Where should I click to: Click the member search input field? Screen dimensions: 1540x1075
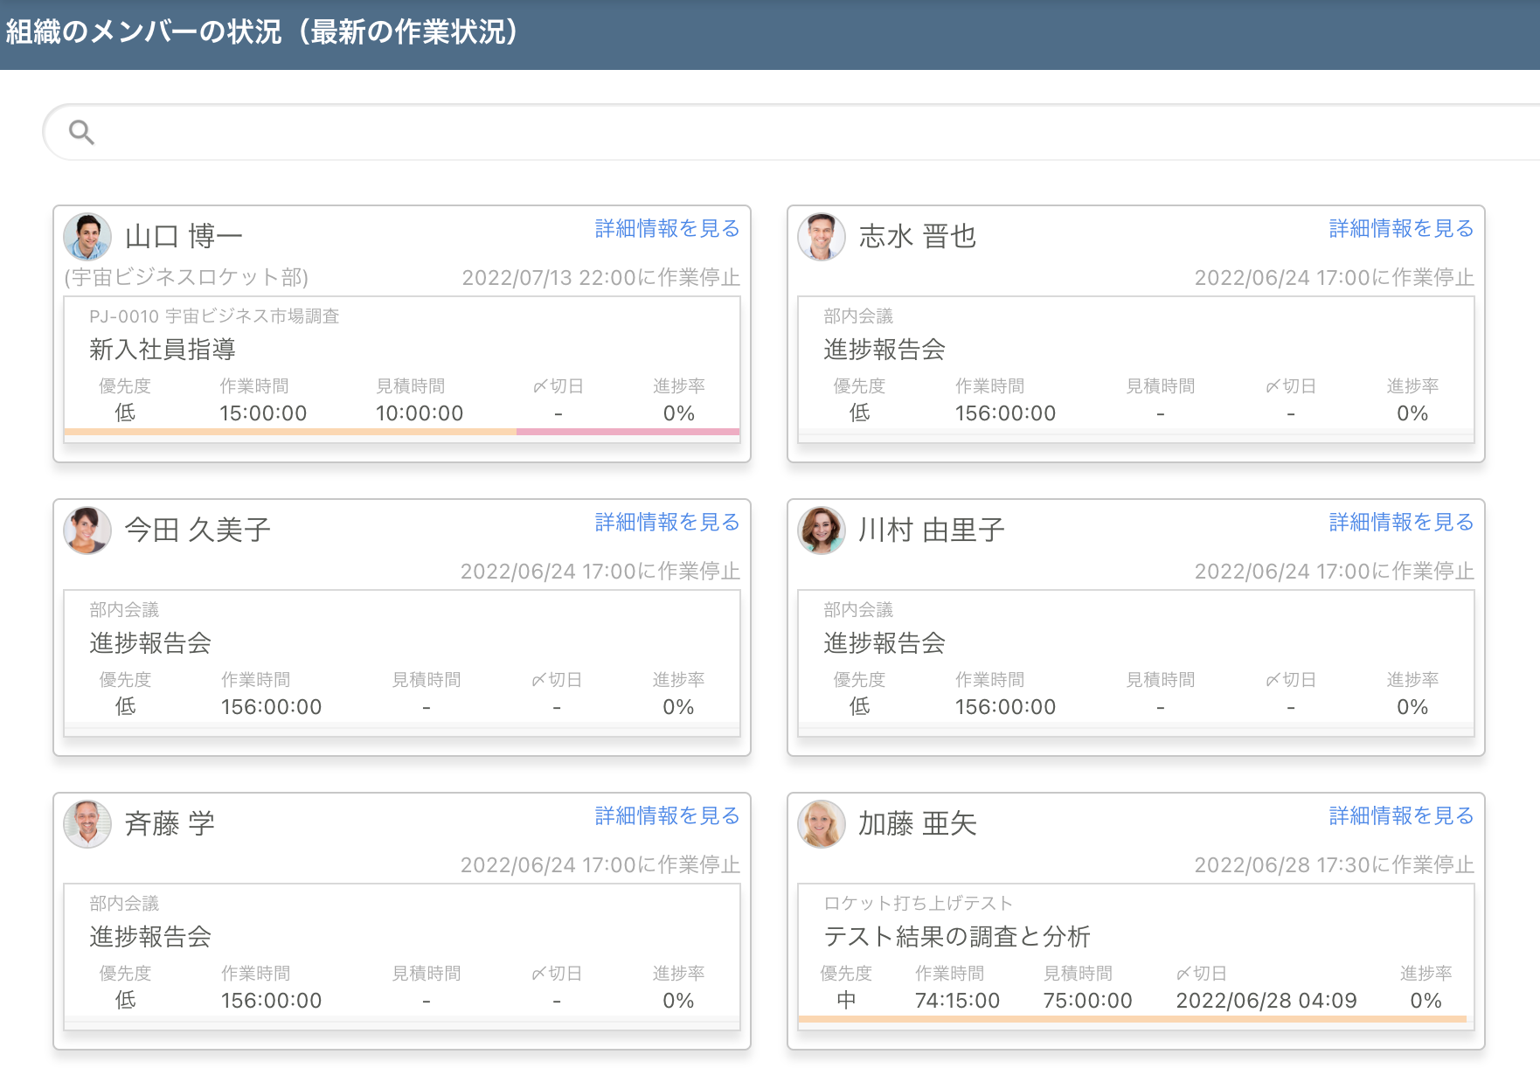click(787, 132)
